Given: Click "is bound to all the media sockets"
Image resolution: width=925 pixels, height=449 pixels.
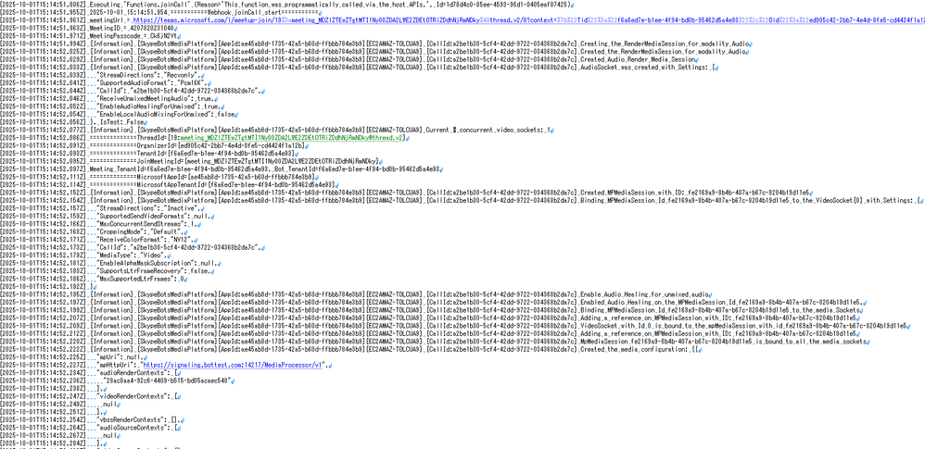Looking at the screenshot, I should coord(815,341).
